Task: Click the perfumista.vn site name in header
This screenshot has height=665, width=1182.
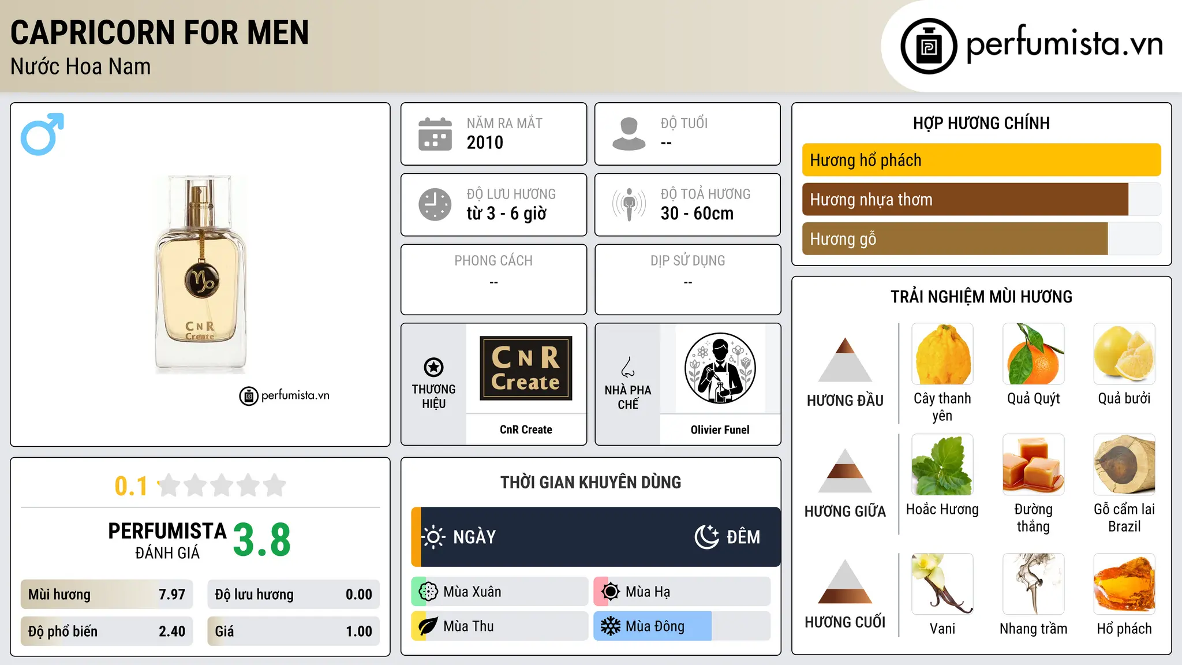Action: pyautogui.click(x=1065, y=43)
